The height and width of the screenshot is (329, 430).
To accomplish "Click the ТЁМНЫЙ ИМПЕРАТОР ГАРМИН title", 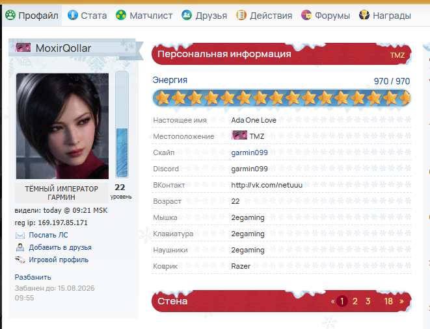I will [x=61, y=193].
